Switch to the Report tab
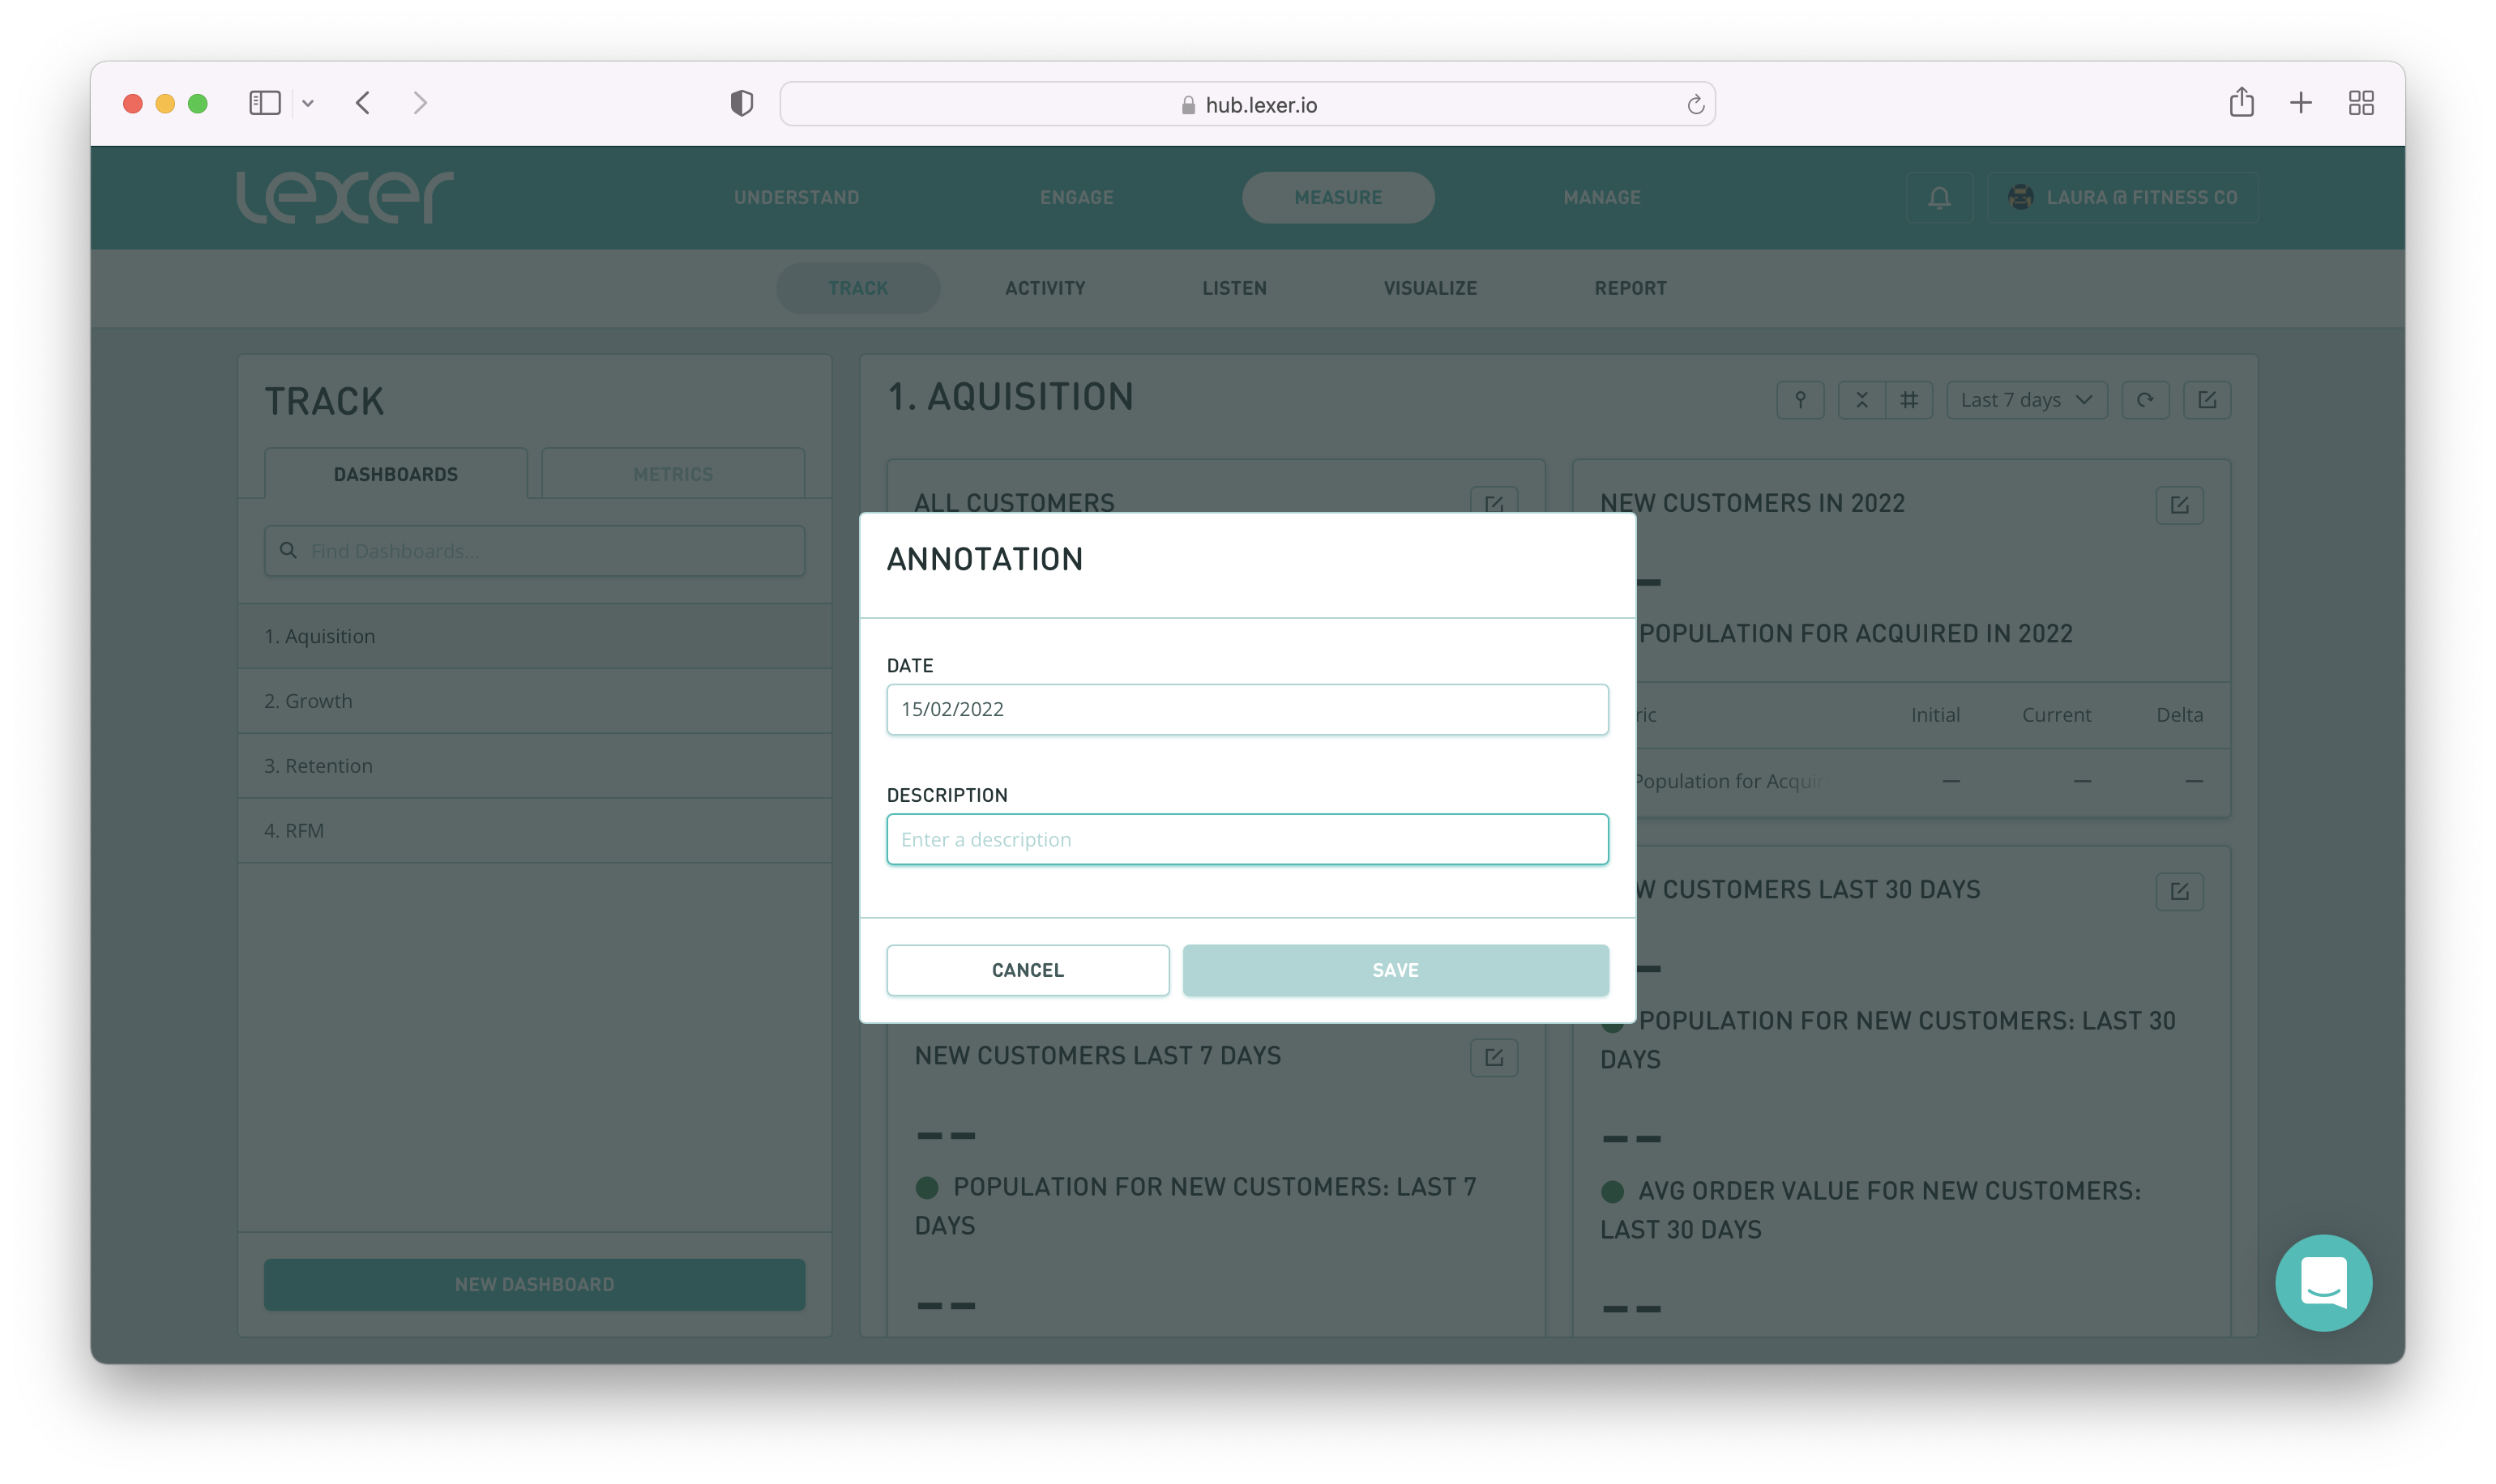 [x=1630, y=288]
